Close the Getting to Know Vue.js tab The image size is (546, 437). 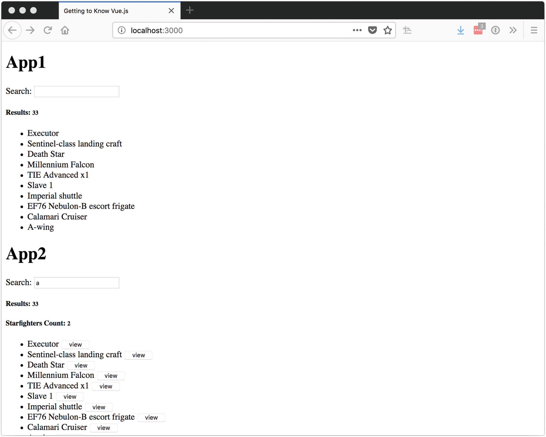click(x=171, y=11)
